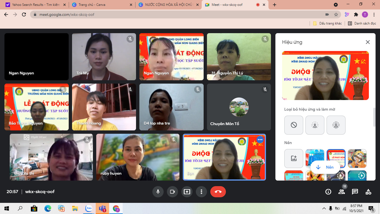Open the chat messages panel

pyautogui.click(x=355, y=192)
